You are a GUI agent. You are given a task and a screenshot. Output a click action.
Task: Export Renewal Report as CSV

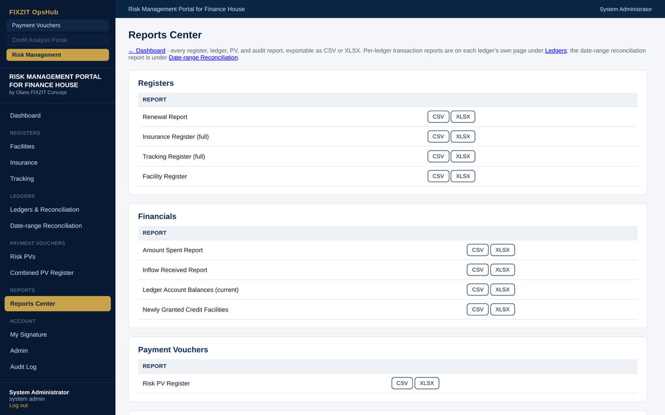pyautogui.click(x=438, y=117)
